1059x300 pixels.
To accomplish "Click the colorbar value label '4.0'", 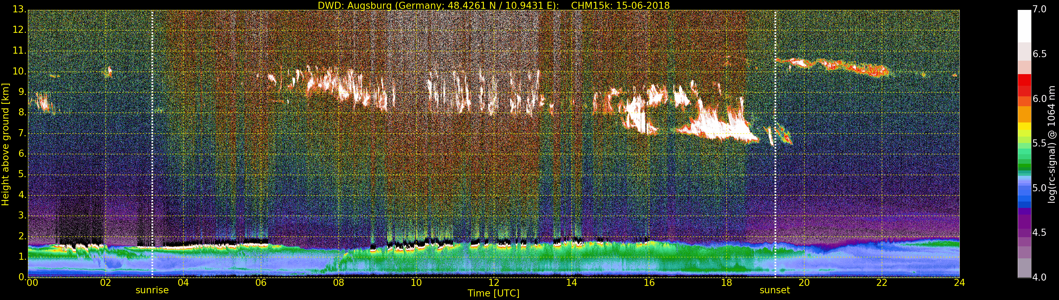I will click(1040, 277).
